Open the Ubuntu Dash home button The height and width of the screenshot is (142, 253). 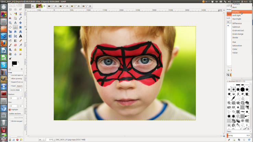(x=3, y=7)
